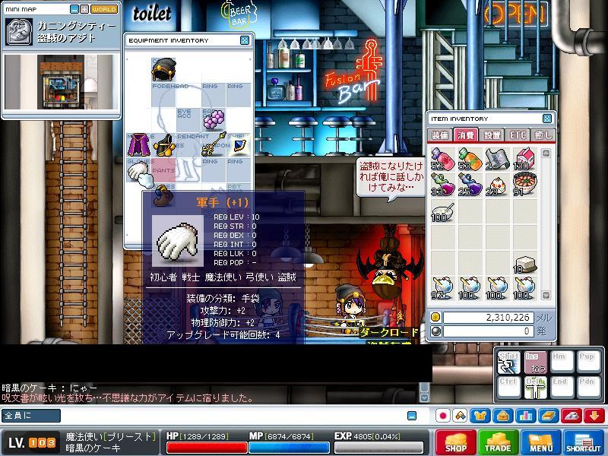Select the dark shoes in equipment window

[x=163, y=196]
